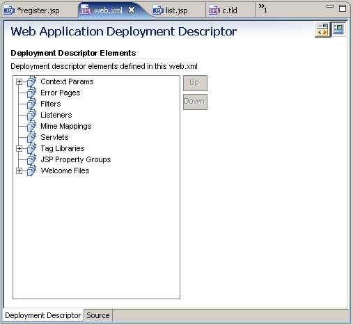The width and height of the screenshot is (353, 325).
Task: Switch to the Source tab
Action: coord(98,315)
